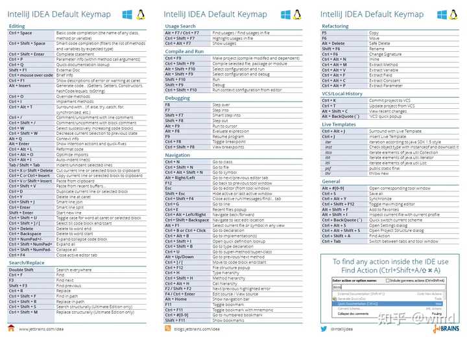Open the @intellijidea Twitter handle link
Screen dimensions: 467x337
(x=342, y=329)
